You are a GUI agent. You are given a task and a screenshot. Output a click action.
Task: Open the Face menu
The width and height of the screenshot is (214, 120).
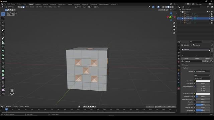tap(55, 7)
